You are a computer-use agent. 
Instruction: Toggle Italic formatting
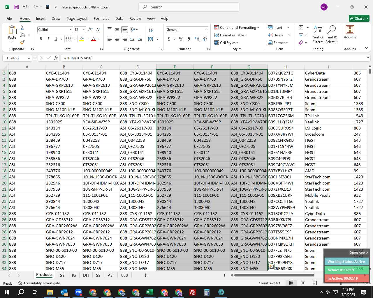tap(48, 39)
